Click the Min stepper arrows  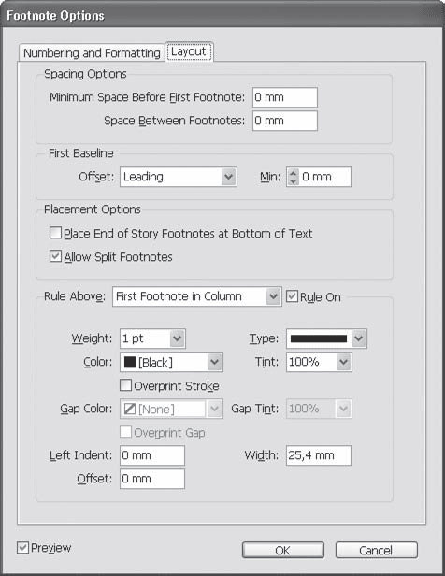point(293,177)
